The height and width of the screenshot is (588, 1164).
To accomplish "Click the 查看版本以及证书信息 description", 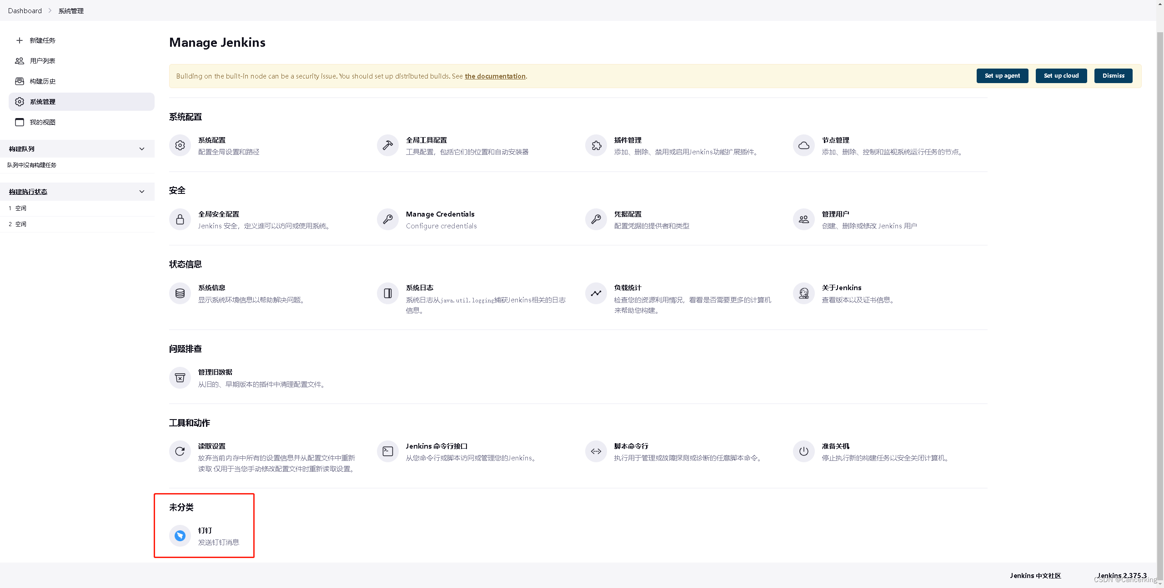I will [x=859, y=300].
